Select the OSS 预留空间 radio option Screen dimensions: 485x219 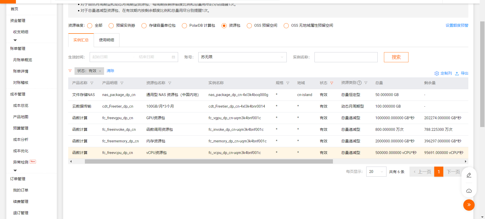(249, 26)
